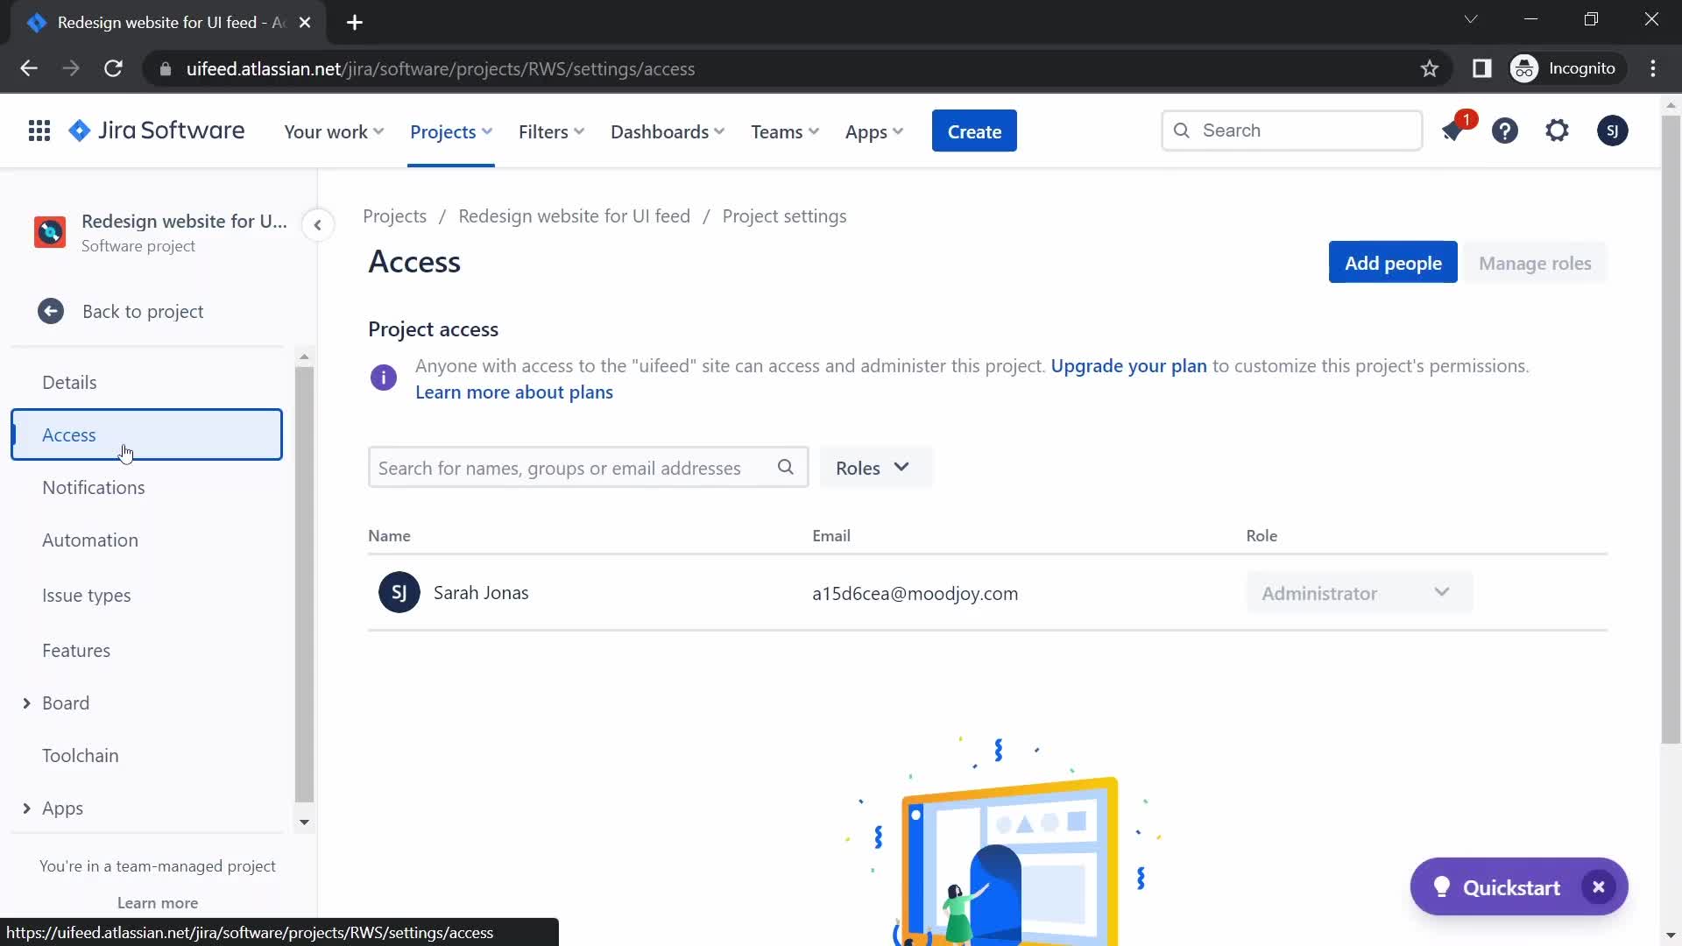Viewport: 1682px width, 946px height.
Task: Click the Upgrade your plan link
Action: [1127, 365]
